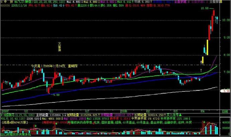Click the 买入信号 triangle indicator
Viewport: 231px width, 137px height.
point(174,115)
